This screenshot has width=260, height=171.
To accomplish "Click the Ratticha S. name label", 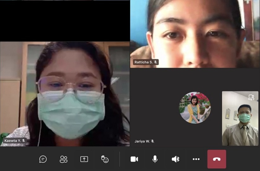I will [143, 62].
